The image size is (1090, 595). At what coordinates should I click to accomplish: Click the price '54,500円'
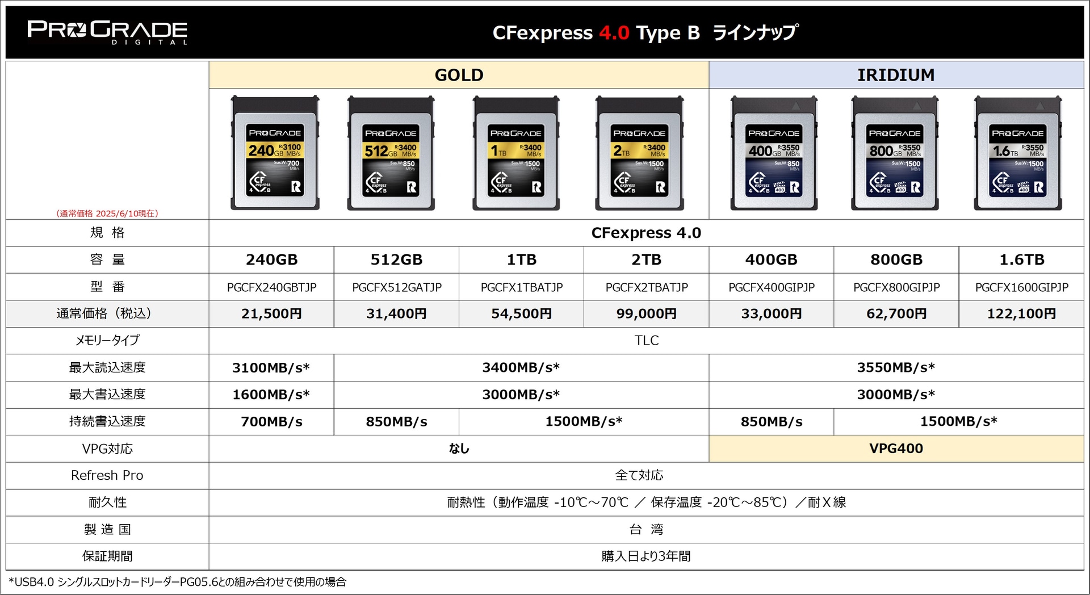click(x=521, y=314)
